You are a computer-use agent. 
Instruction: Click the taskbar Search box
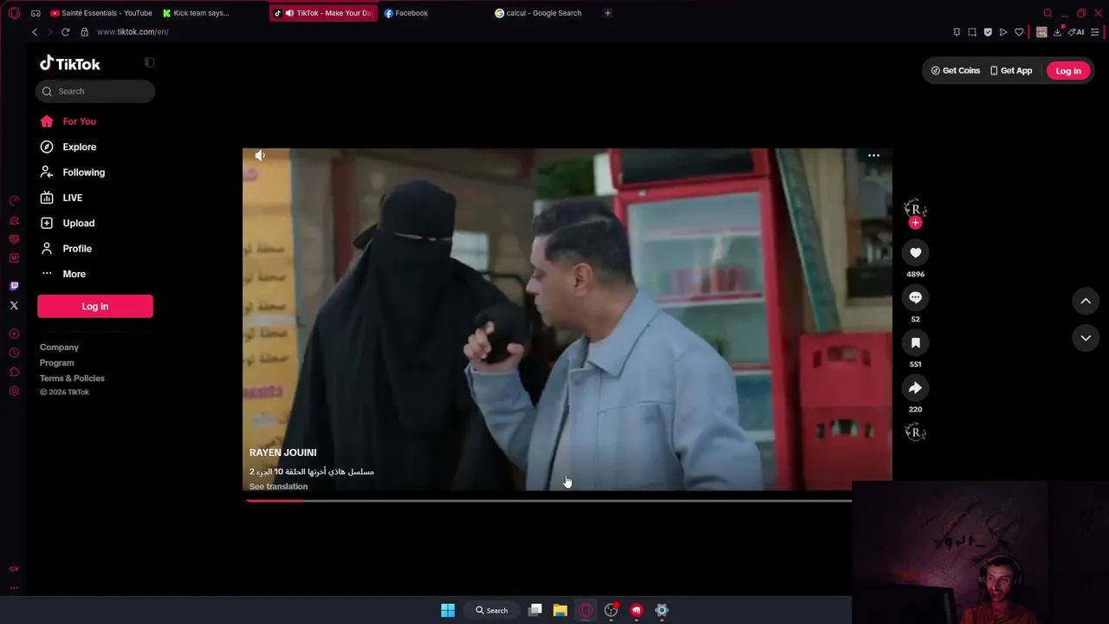pos(491,610)
